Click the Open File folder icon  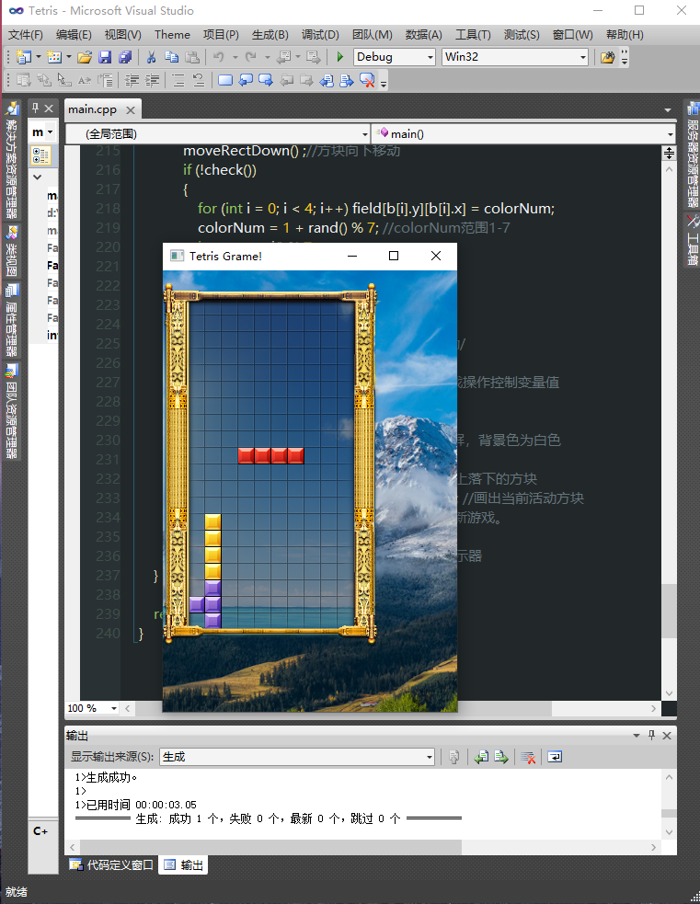(85, 57)
